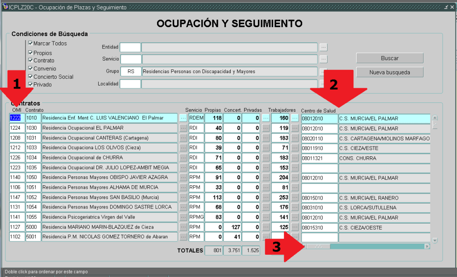Open the Grupo list of values button
This screenshot has width=457, height=277.
point(324,71)
